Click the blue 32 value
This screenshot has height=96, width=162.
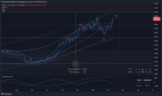tap(136, 72)
